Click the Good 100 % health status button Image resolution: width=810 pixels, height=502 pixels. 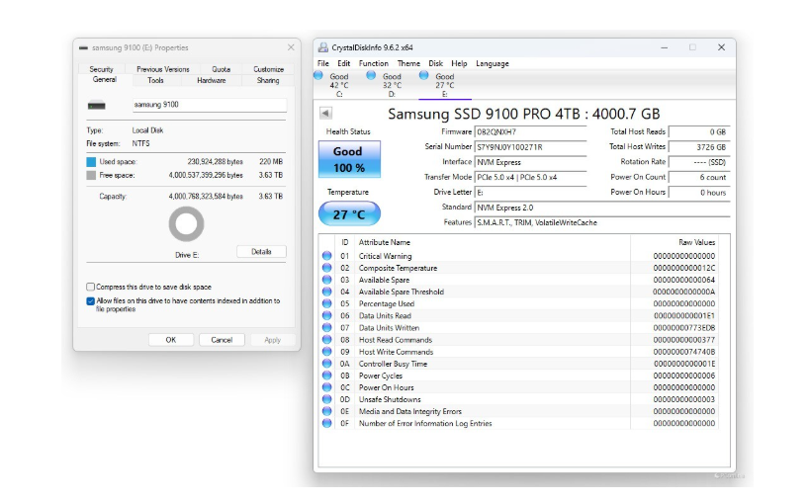click(x=349, y=159)
